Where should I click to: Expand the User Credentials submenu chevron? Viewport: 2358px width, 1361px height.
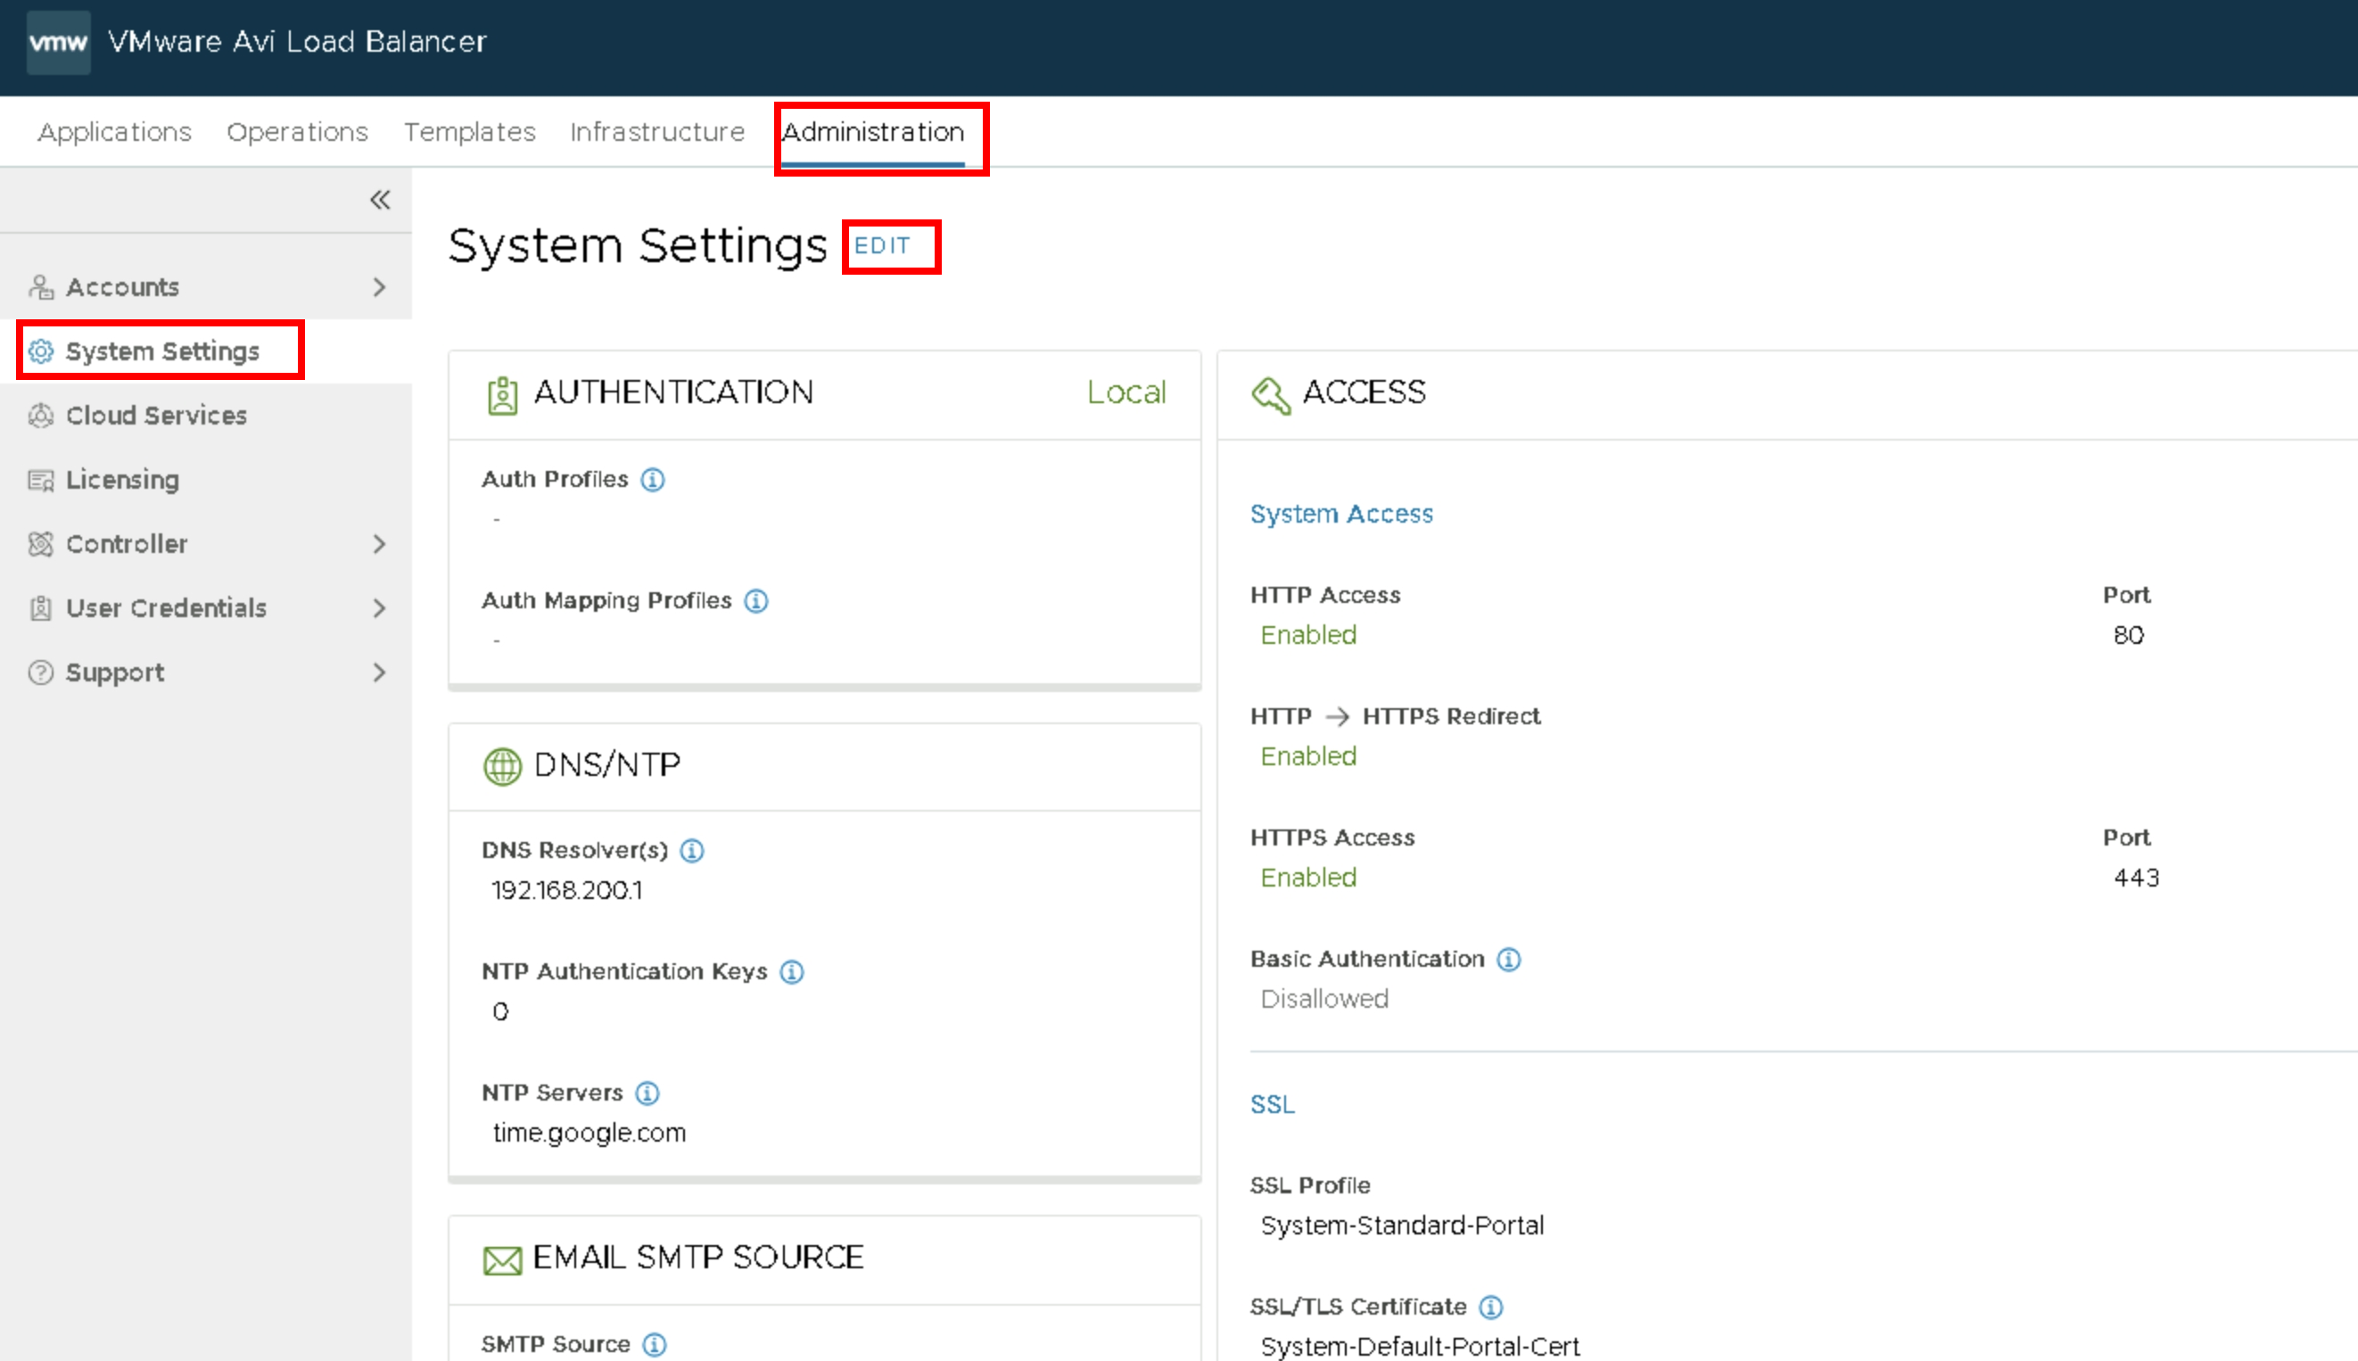click(x=378, y=608)
